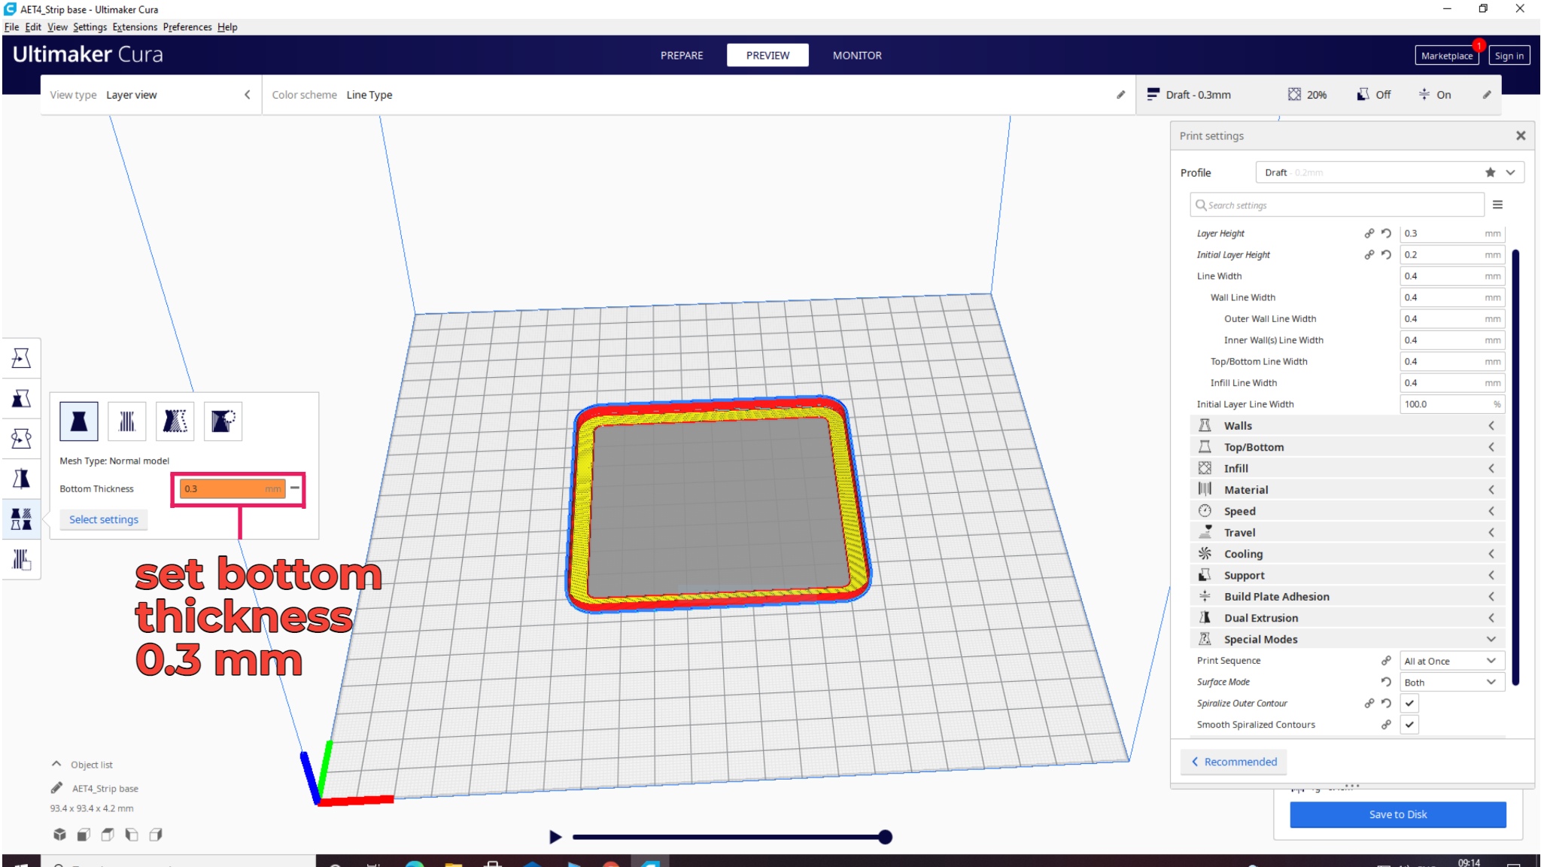Reset Surface Mode with the revert arrow
The width and height of the screenshot is (1541, 867).
tap(1386, 682)
